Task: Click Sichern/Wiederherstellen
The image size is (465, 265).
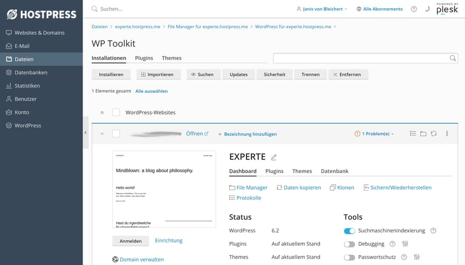Action: (398, 187)
